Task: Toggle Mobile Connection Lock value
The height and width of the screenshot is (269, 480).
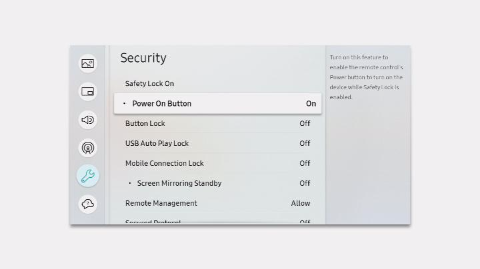Action: [305, 163]
